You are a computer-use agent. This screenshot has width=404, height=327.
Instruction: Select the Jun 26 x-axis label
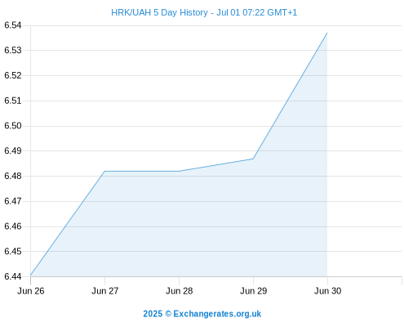(31, 291)
